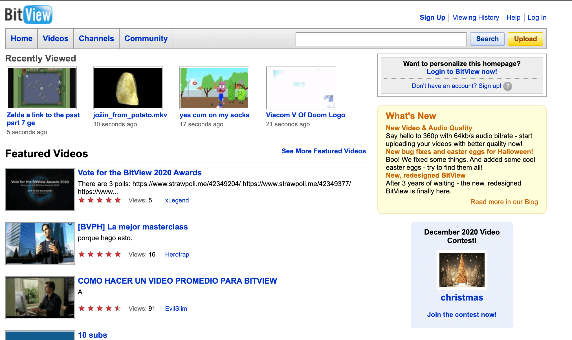Screen dimensions: 572x340
Task: Switch to the Videos tab
Action: click(55, 39)
